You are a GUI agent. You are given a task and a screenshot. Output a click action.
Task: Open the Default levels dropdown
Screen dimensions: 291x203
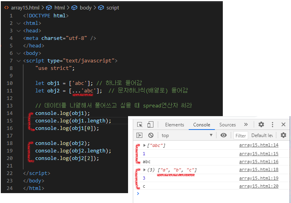click(262, 135)
